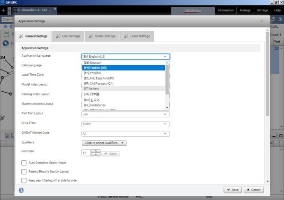Open the Labor Settings tab
Viewport: 284px width, 200px height.
[x=137, y=36]
